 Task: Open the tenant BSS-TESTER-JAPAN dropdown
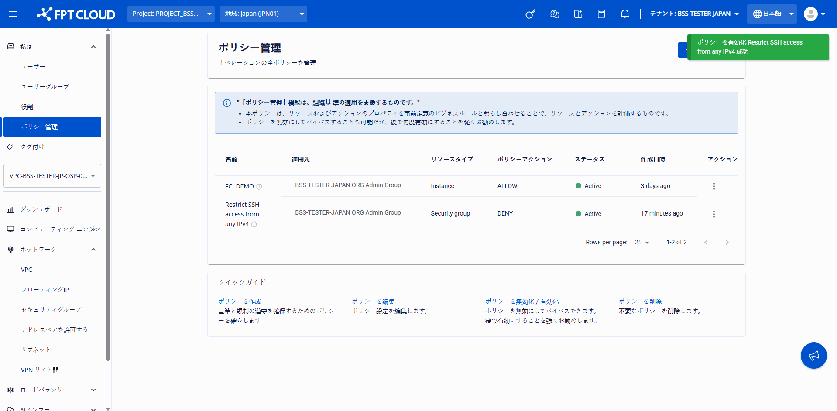(694, 14)
